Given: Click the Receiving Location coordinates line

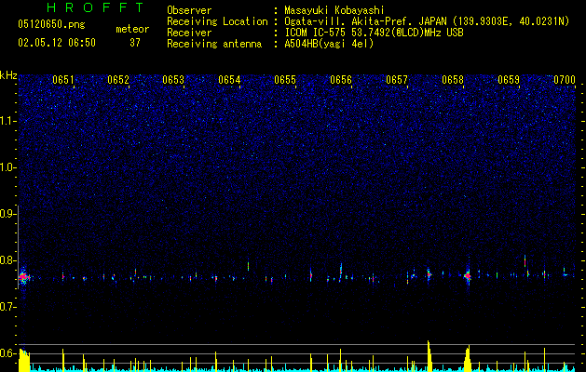Looking at the screenshot, I should 427,21.
